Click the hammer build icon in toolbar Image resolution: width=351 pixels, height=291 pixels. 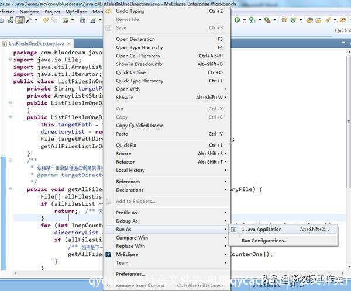coord(29,20)
